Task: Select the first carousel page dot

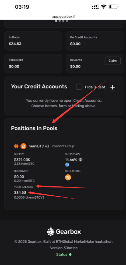Action: click(56, 21)
